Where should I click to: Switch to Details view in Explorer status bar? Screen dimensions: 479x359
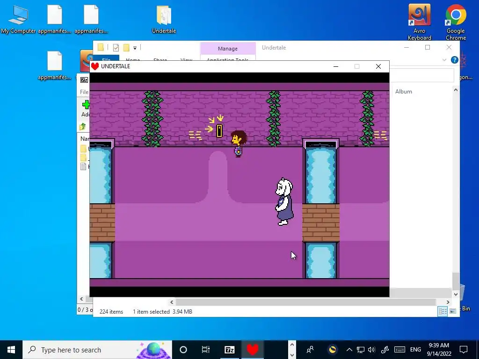443,311
